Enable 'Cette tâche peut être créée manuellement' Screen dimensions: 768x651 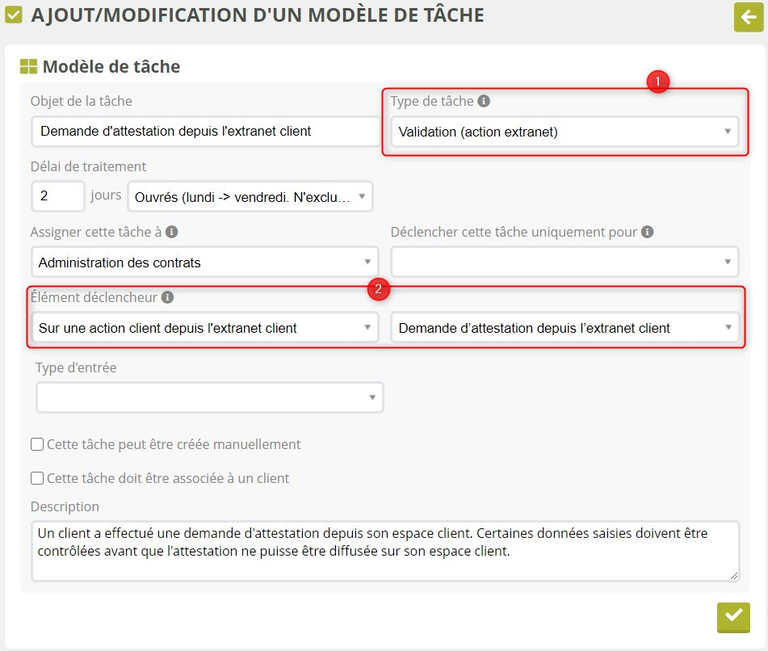[x=37, y=444]
